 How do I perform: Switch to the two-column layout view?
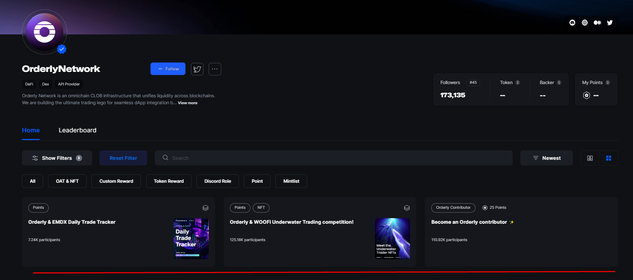(590, 158)
